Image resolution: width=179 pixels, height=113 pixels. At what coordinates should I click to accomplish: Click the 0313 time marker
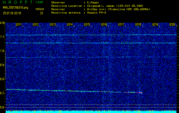click(x=53, y=25)
